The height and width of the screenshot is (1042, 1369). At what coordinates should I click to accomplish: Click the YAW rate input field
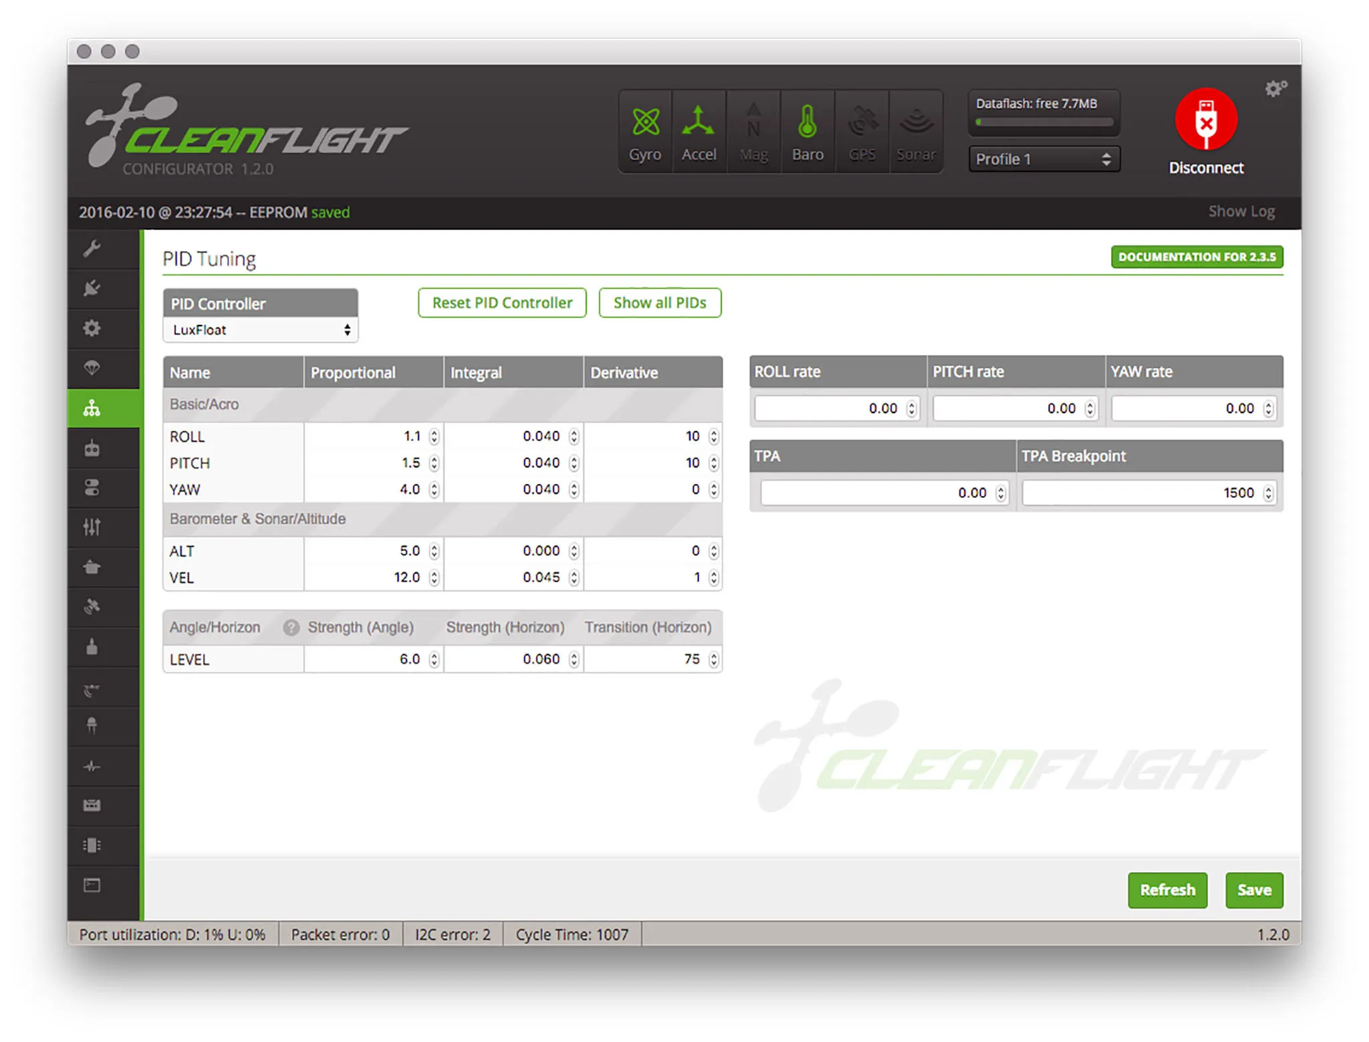tap(1185, 408)
